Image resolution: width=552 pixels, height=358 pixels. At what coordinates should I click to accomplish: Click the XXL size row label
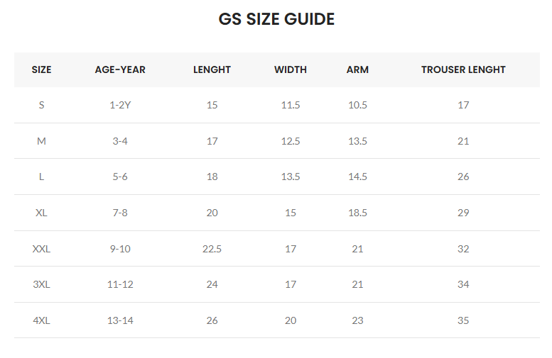[42, 249]
